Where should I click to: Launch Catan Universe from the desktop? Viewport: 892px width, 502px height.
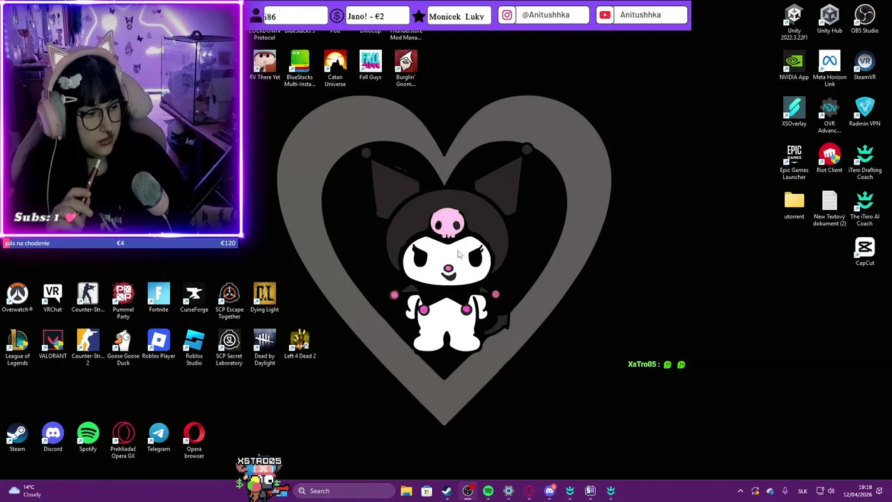pyautogui.click(x=335, y=68)
